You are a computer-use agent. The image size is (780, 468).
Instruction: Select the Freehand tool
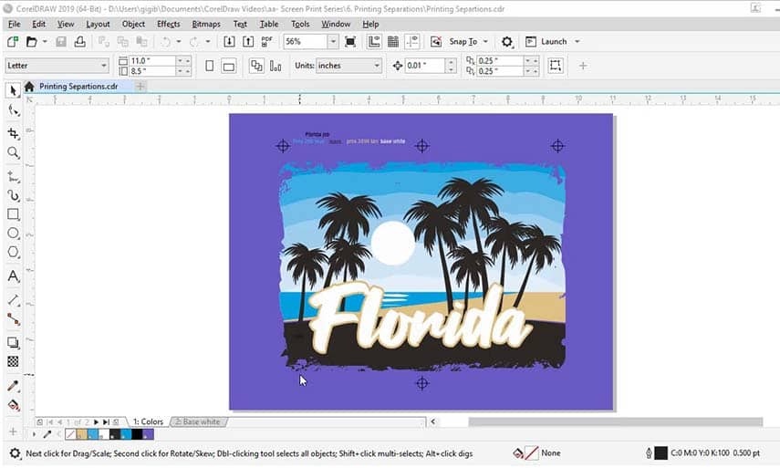point(14,177)
